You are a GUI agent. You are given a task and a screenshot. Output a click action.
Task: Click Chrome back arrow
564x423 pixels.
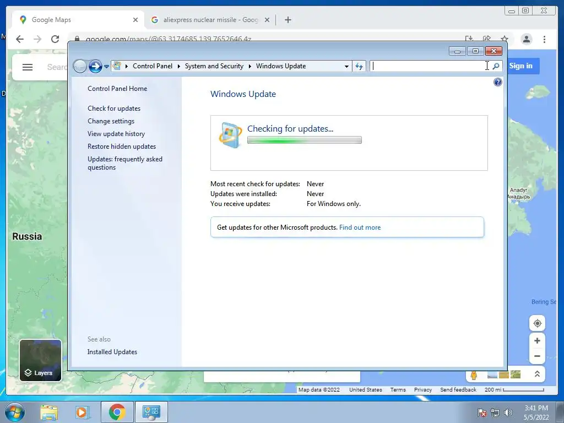(20, 39)
